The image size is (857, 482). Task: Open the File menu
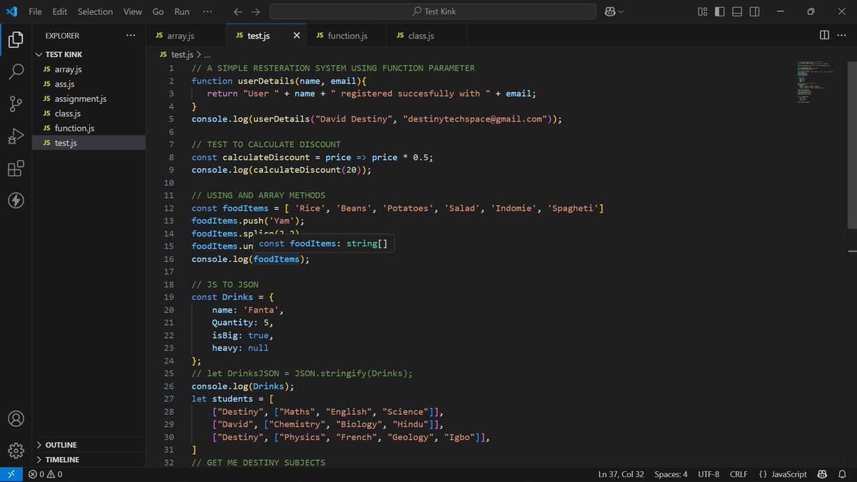pos(35,11)
